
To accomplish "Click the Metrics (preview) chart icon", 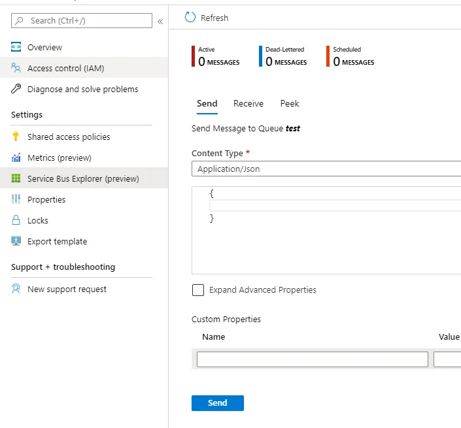I will pyautogui.click(x=16, y=157).
